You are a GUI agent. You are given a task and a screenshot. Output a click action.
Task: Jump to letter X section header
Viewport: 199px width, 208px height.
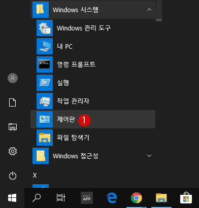pyautogui.click(x=35, y=176)
